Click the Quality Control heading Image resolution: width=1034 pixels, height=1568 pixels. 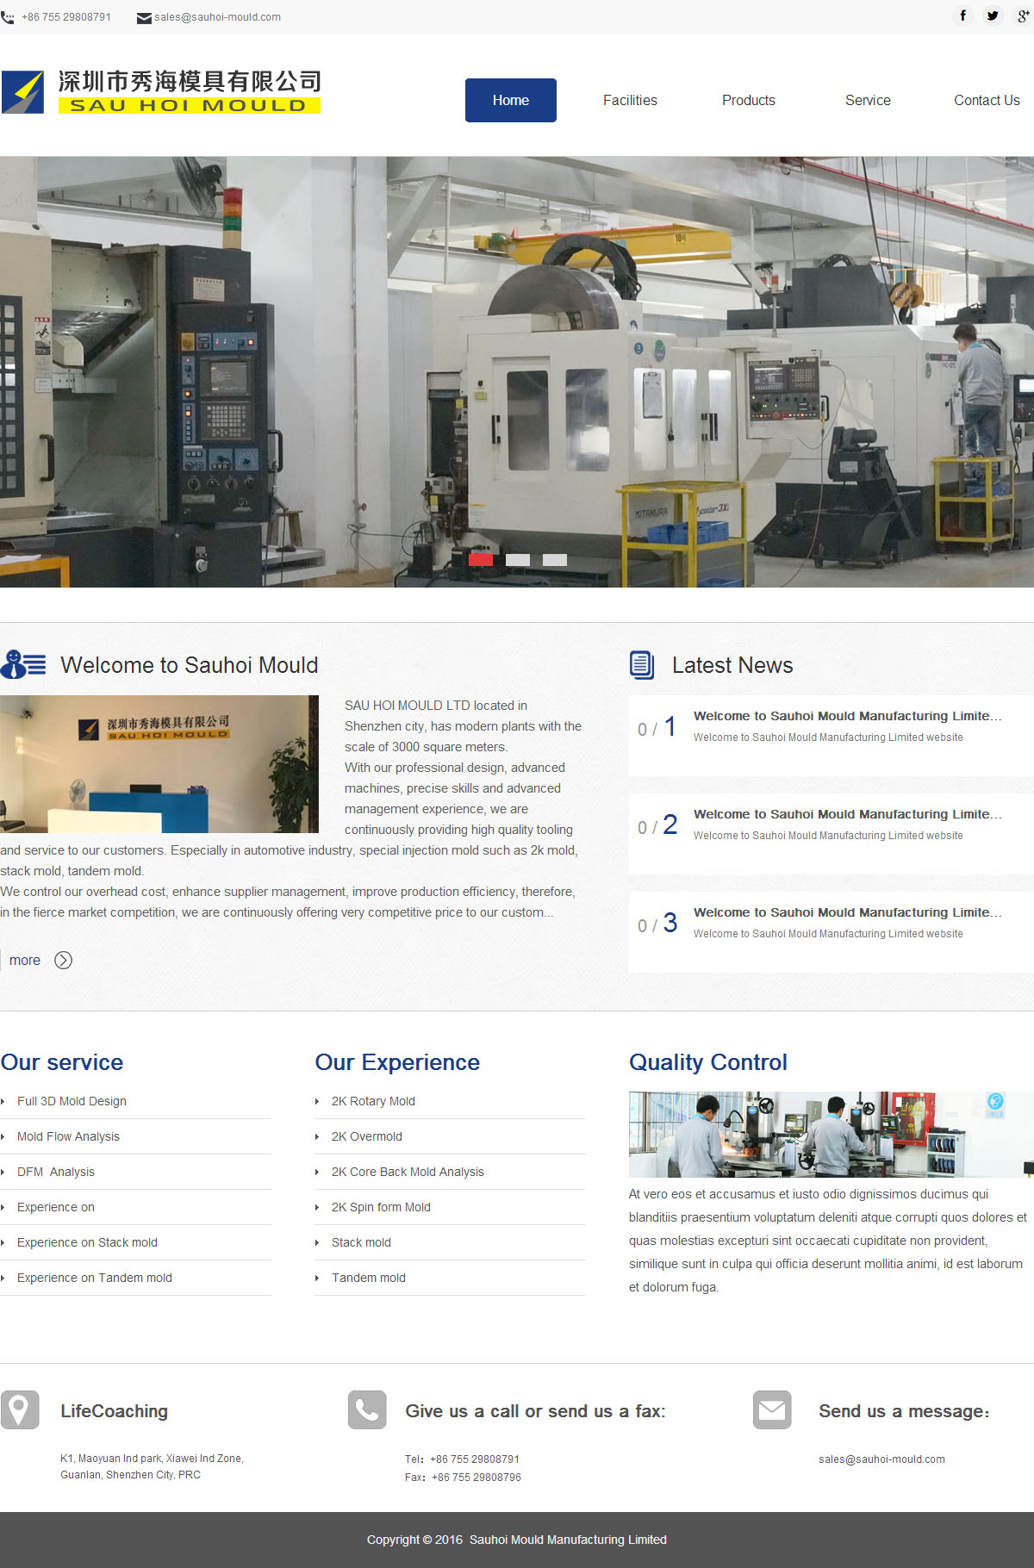click(708, 1062)
